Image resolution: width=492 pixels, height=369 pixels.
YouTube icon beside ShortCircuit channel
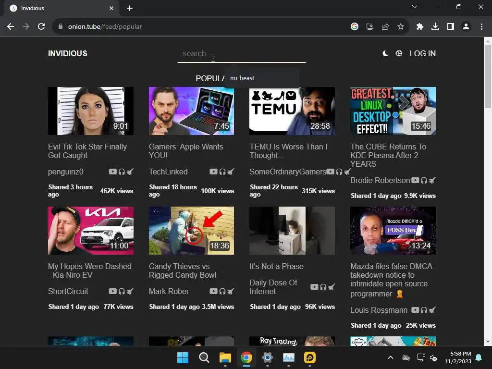point(112,291)
